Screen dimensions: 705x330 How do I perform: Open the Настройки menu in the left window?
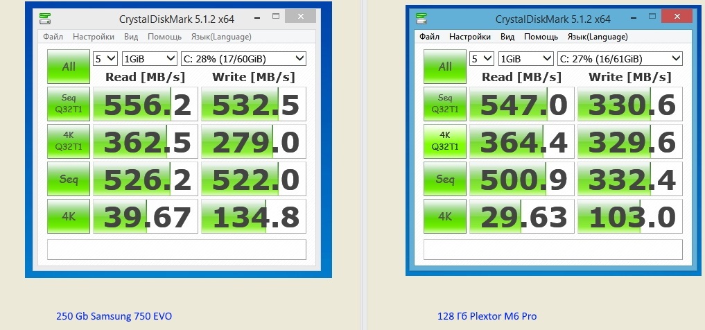click(x=94, y=37)
